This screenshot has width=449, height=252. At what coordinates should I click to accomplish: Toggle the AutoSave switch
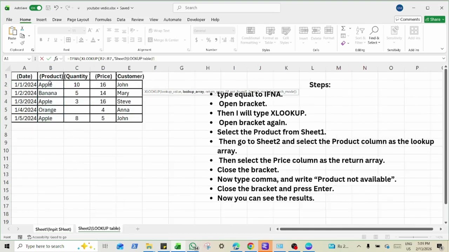click(x=36, y=8)
